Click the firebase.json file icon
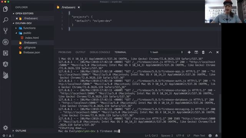 (x=20, y=53)
